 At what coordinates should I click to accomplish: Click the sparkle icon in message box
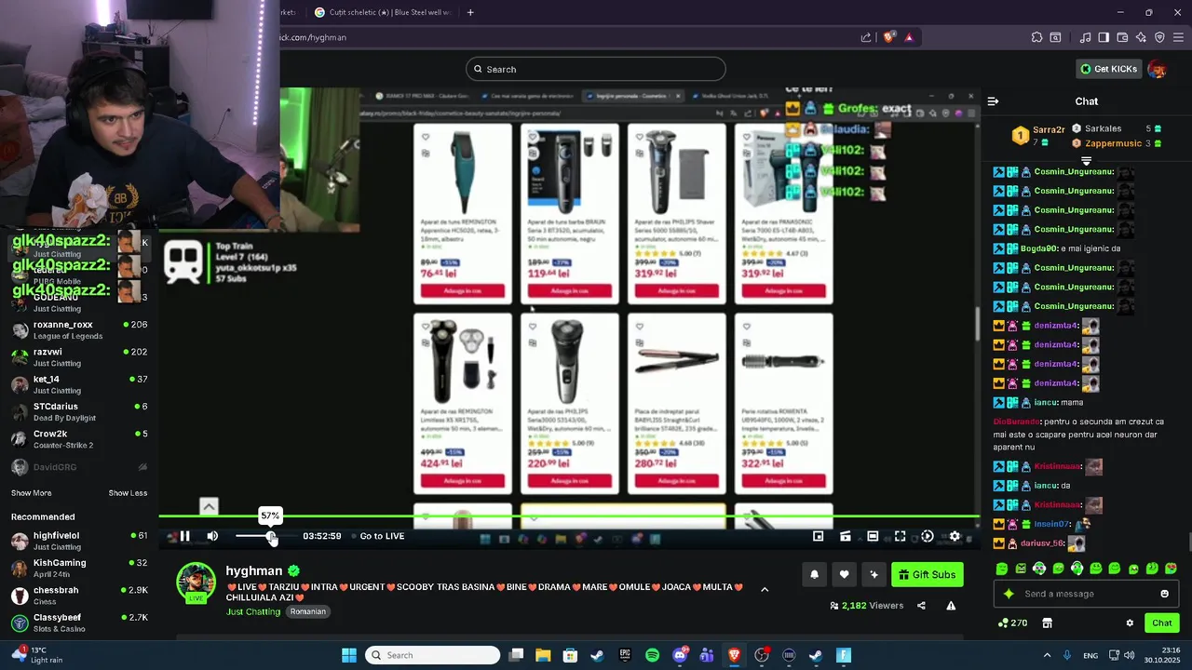pos(1008,594)
